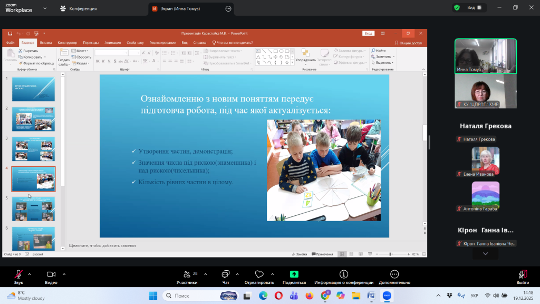The image size is (540, 304).
Task: Click the green Share screen button
Action: [294, 274]
